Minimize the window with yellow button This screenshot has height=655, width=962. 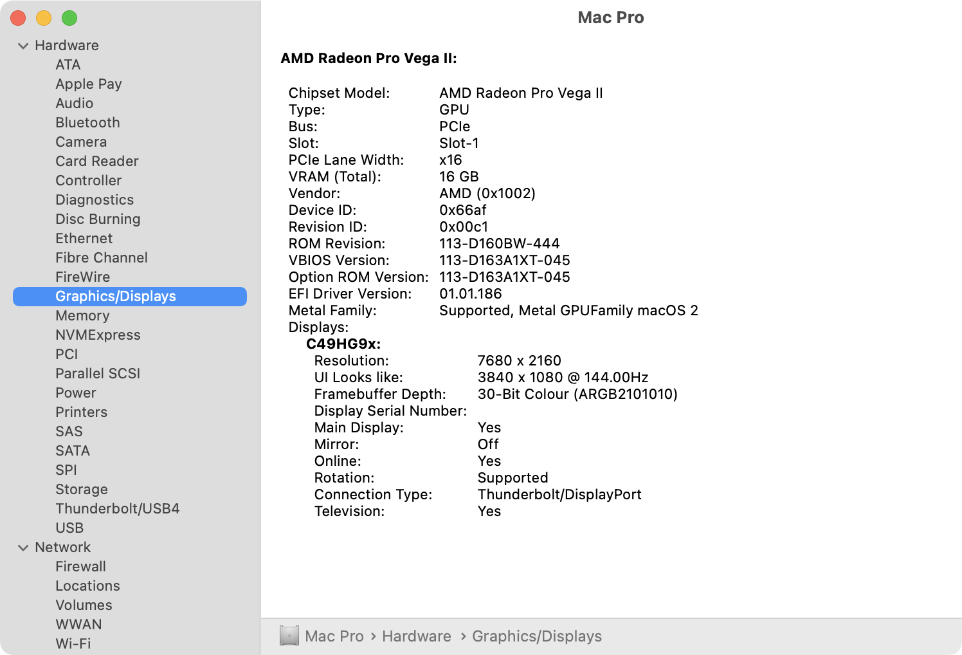44,18
